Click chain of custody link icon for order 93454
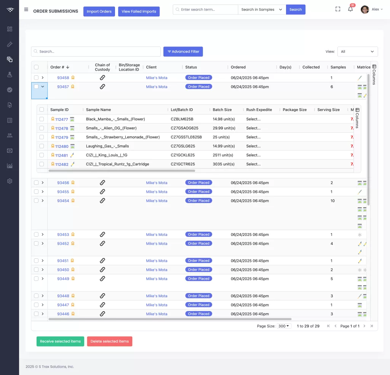 (x=102, y=200)
